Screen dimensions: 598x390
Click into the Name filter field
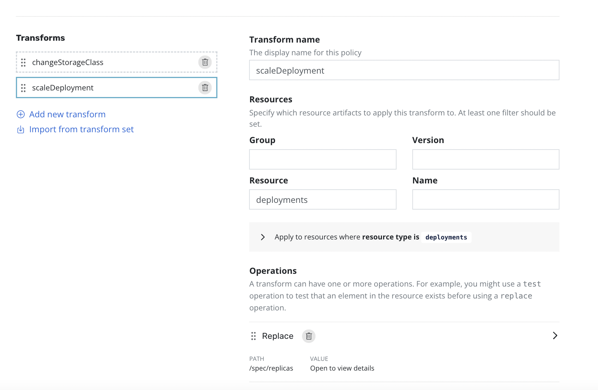point(486,199)
